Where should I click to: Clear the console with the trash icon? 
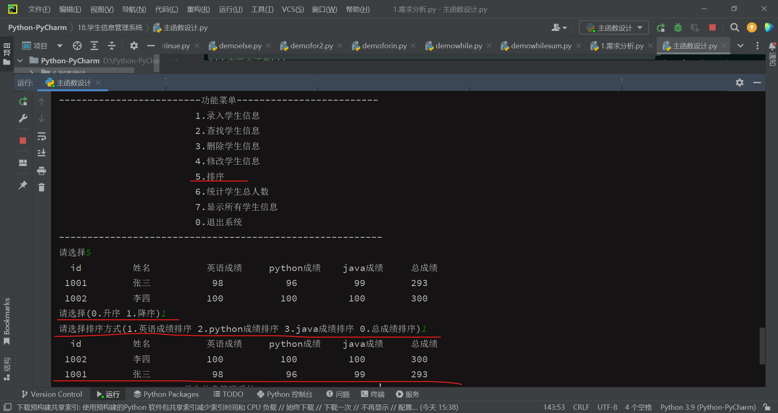[x=42, y=187]
